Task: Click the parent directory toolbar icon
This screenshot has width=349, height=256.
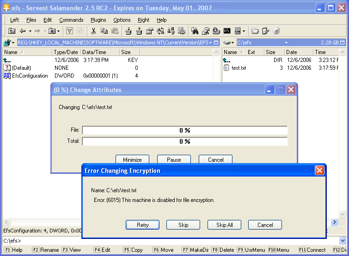Action: [12, 31]
